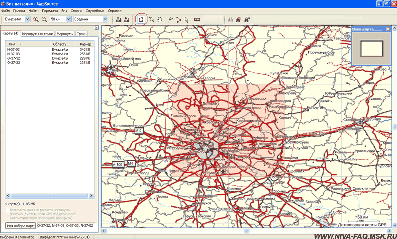Viewport: 397px width, 239px height.
Task: Select map row N-37-03
Action: [x=49, y=54]
